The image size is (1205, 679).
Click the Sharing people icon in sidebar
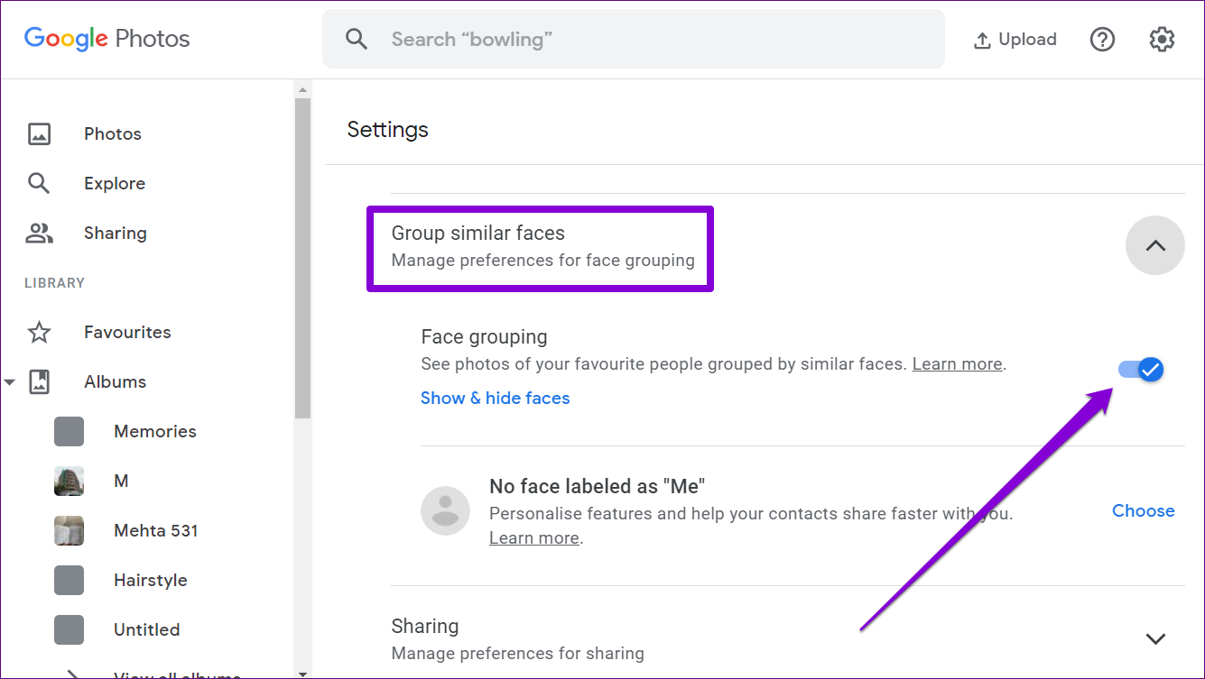[39, 233]
